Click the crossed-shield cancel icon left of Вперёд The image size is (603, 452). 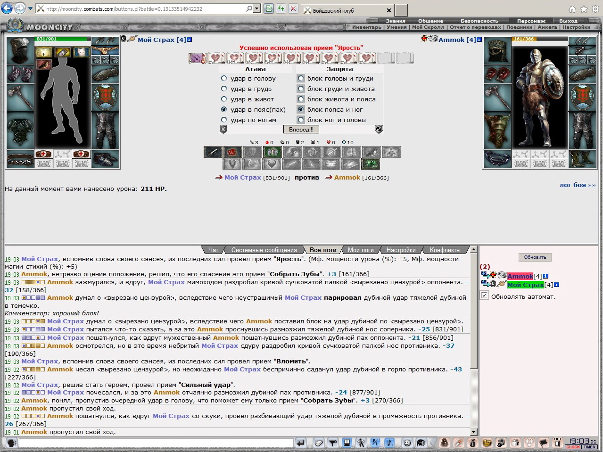pyautogui.click(x=223, y=129)
